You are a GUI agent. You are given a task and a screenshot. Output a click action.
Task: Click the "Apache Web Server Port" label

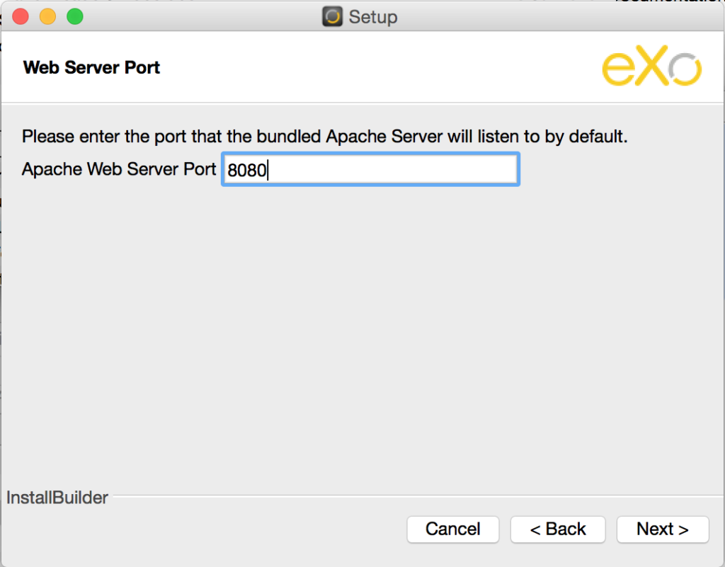click(x=119, y=170)
